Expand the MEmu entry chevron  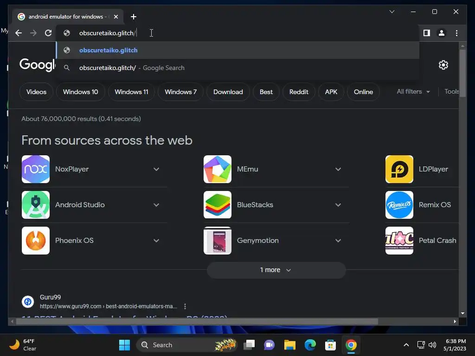338,169
